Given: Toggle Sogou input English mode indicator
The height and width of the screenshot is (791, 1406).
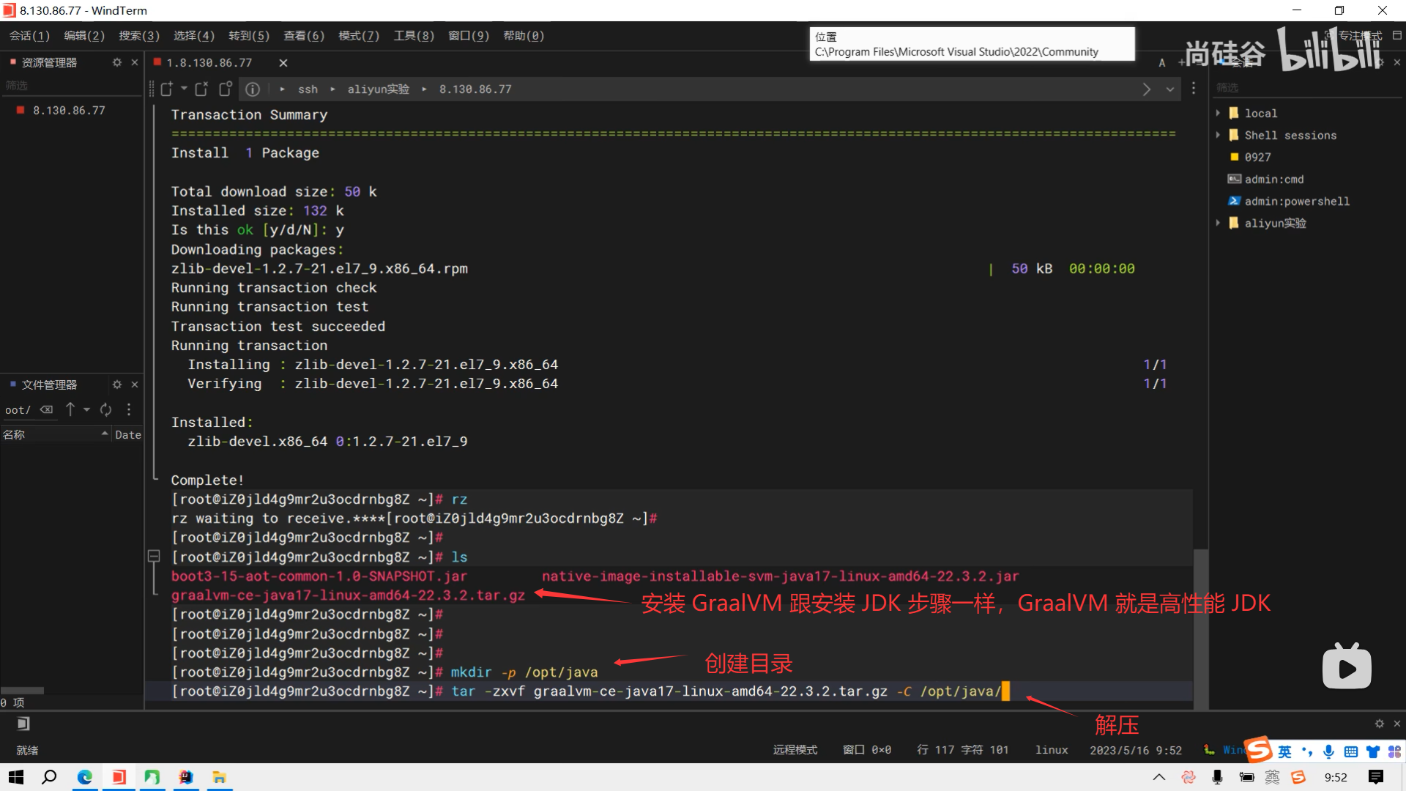Looking at the screenshot, I should pos(1285,751).
